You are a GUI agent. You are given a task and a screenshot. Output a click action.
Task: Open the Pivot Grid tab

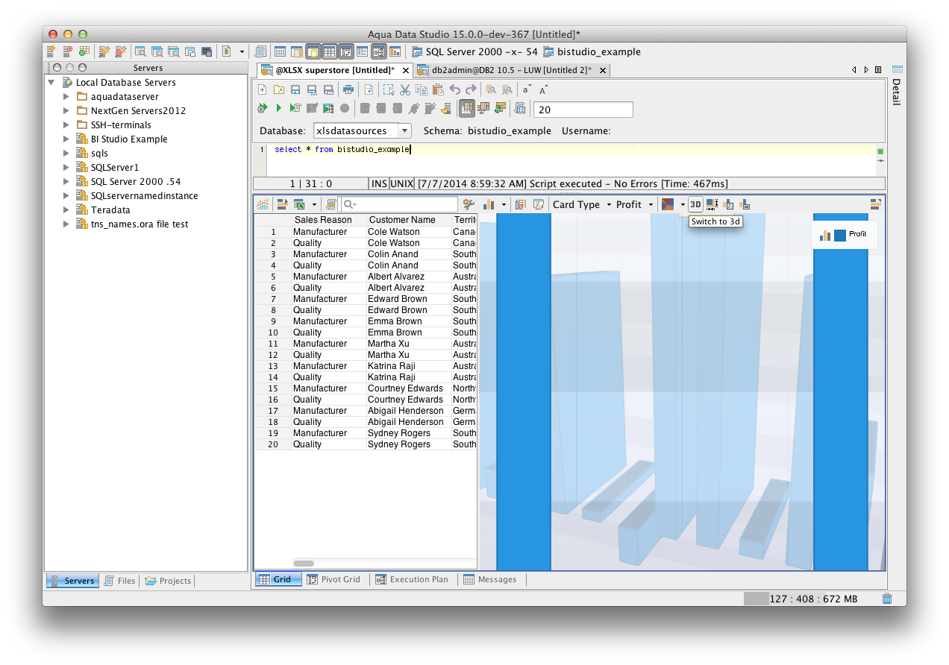coord(333,579)
